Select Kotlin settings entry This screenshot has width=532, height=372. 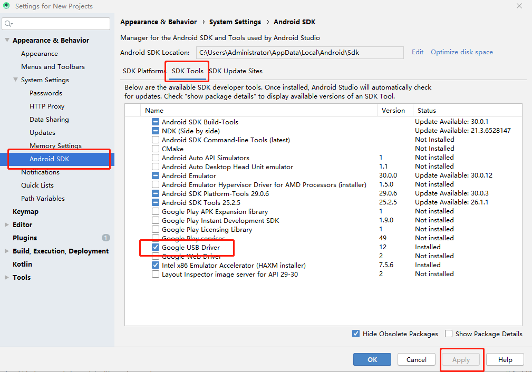point(22,264)
